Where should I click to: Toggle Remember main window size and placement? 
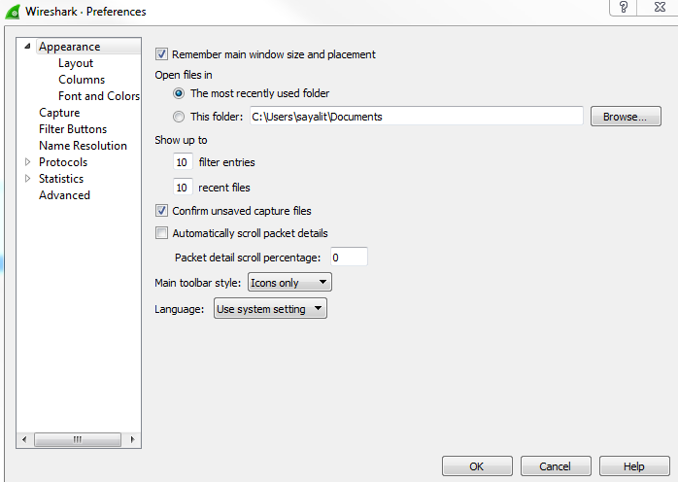coord(162,54)
